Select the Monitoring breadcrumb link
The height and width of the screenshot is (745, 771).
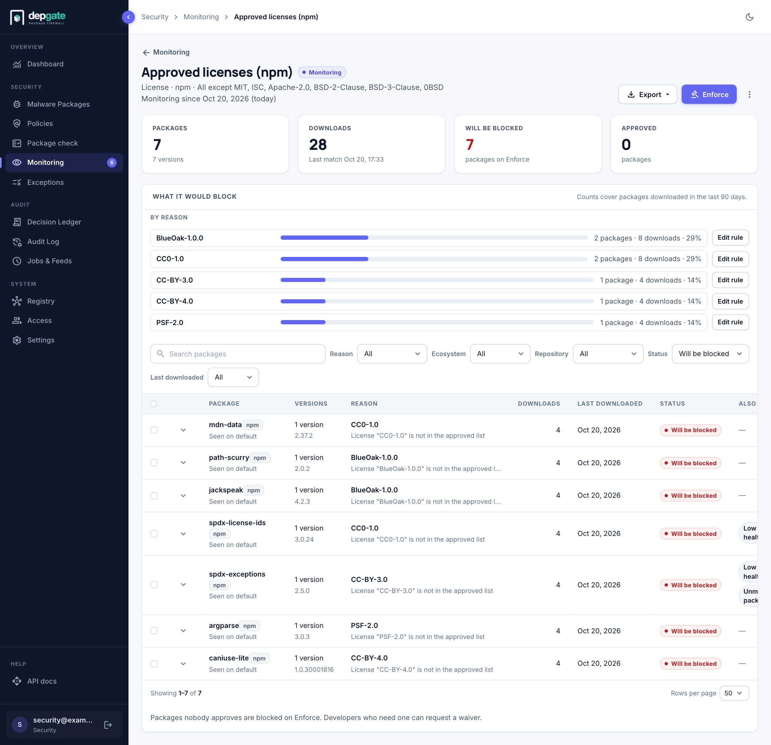[x=201, y=17]
